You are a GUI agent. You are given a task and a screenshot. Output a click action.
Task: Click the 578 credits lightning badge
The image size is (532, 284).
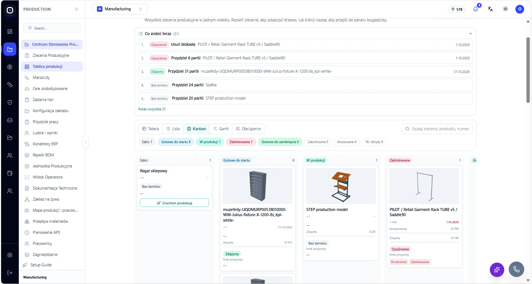point(457,9)
